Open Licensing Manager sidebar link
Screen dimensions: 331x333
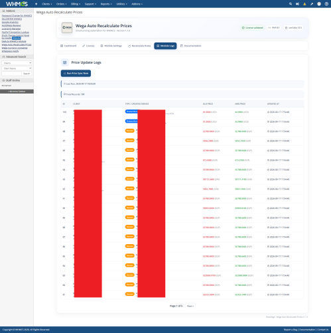[x=11, y=29]
